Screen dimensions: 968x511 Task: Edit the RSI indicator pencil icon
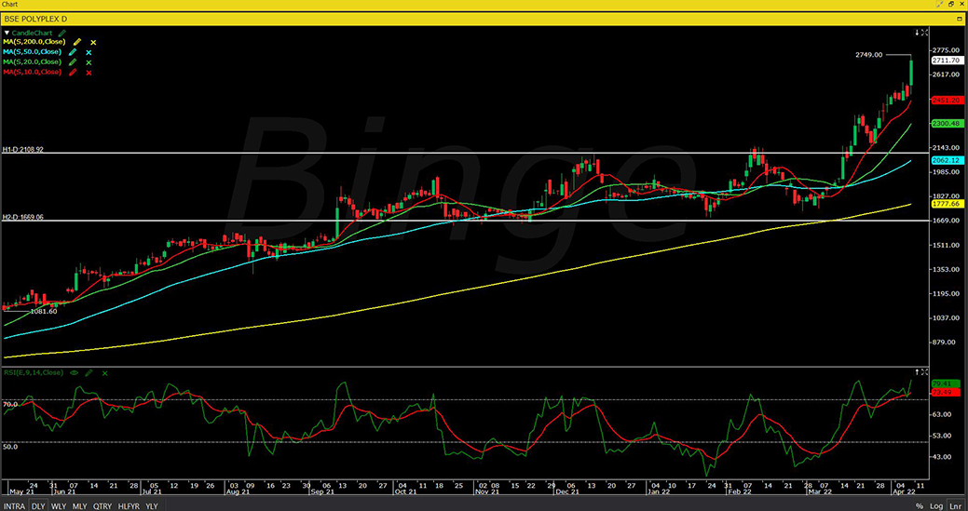point(89,373)
